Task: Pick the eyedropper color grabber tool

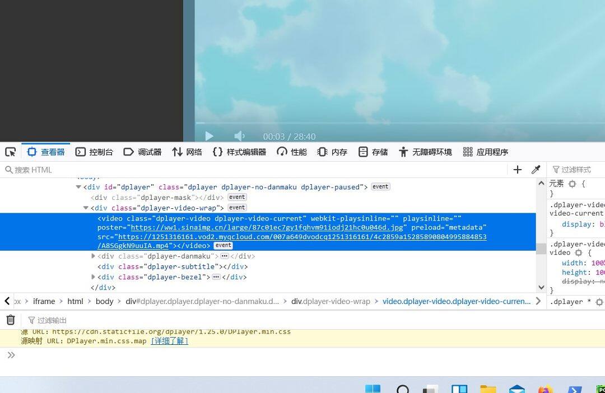Action: (536, 170)
